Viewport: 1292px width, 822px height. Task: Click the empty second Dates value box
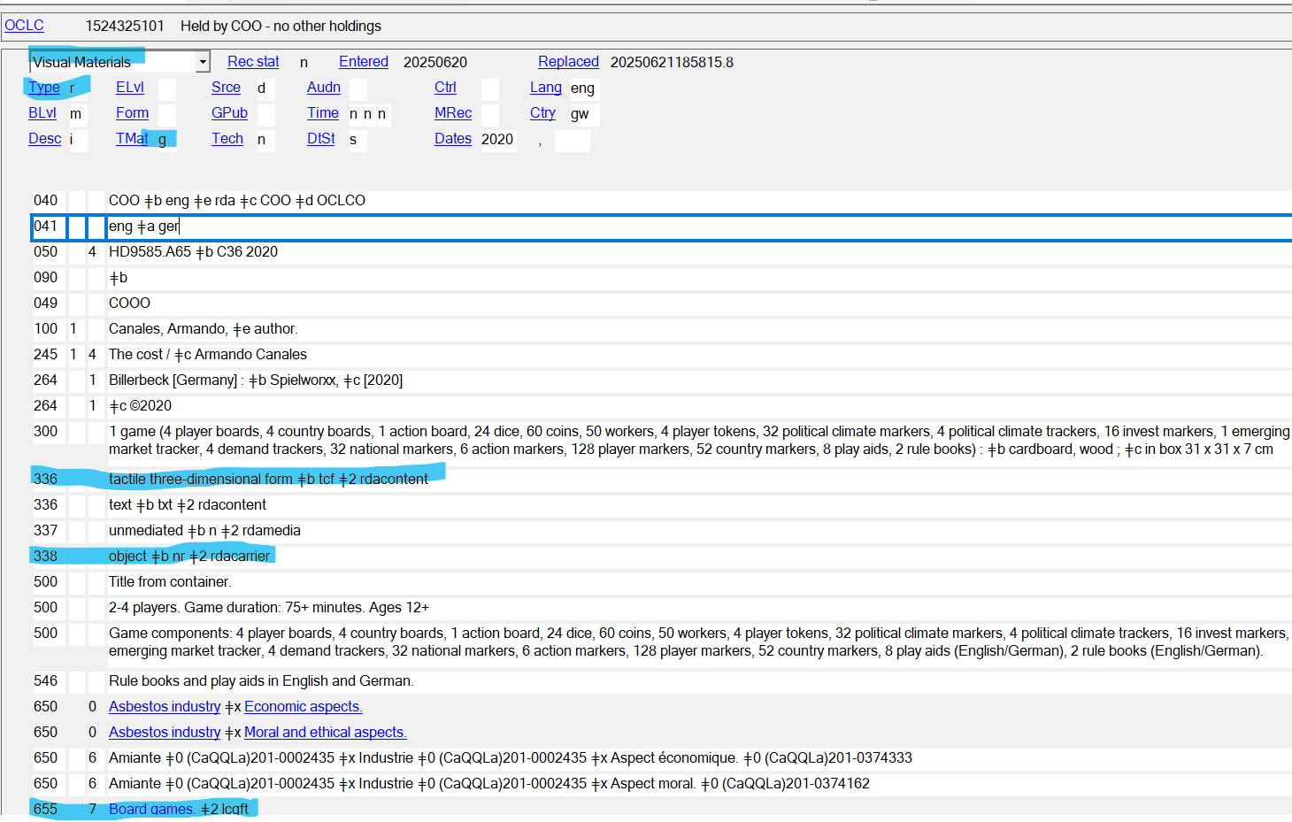(x=572, y=140)
